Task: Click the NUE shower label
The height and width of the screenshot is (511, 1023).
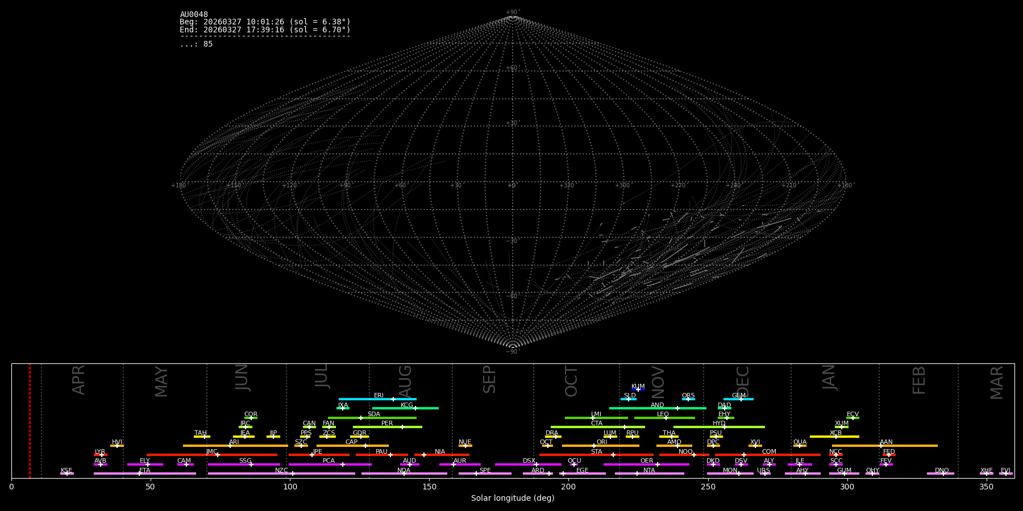Action: point(465,442)
